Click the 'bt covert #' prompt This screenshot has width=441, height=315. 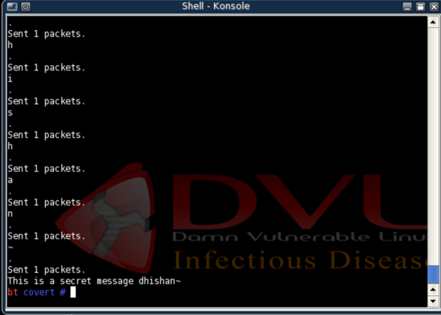point(37,292)
